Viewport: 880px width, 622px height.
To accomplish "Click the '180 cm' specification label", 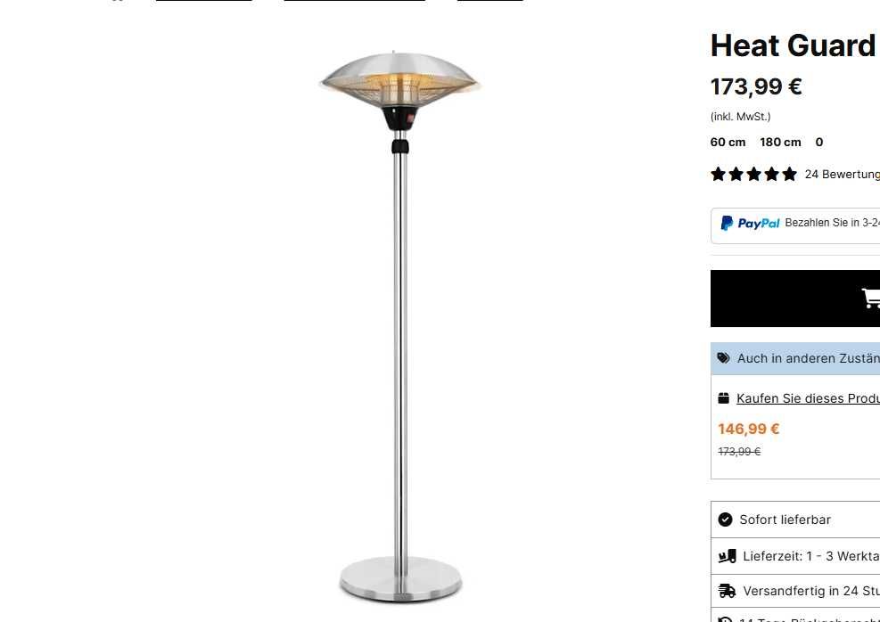I will pos(780,142).
